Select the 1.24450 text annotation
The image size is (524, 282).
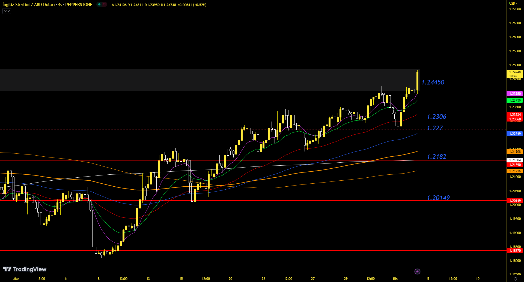click(x=433, y=82)
